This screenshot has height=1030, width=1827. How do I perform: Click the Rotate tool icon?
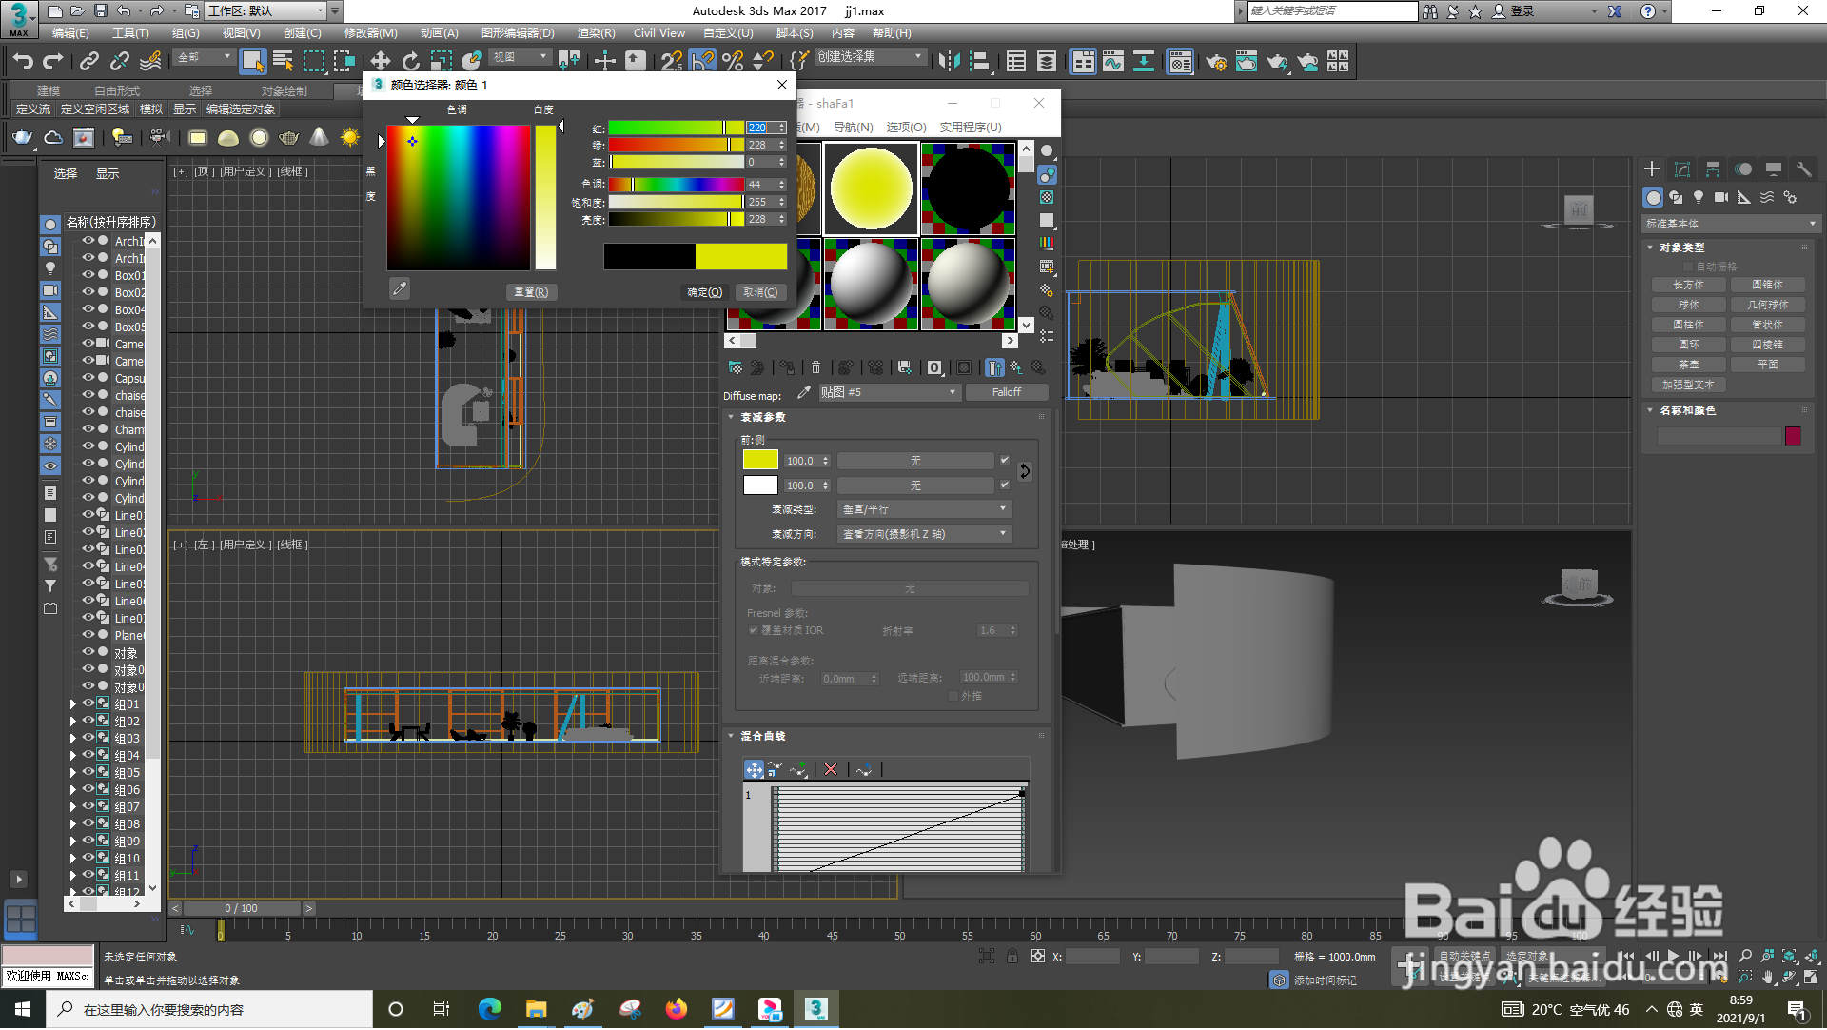(x=410, y=62)
